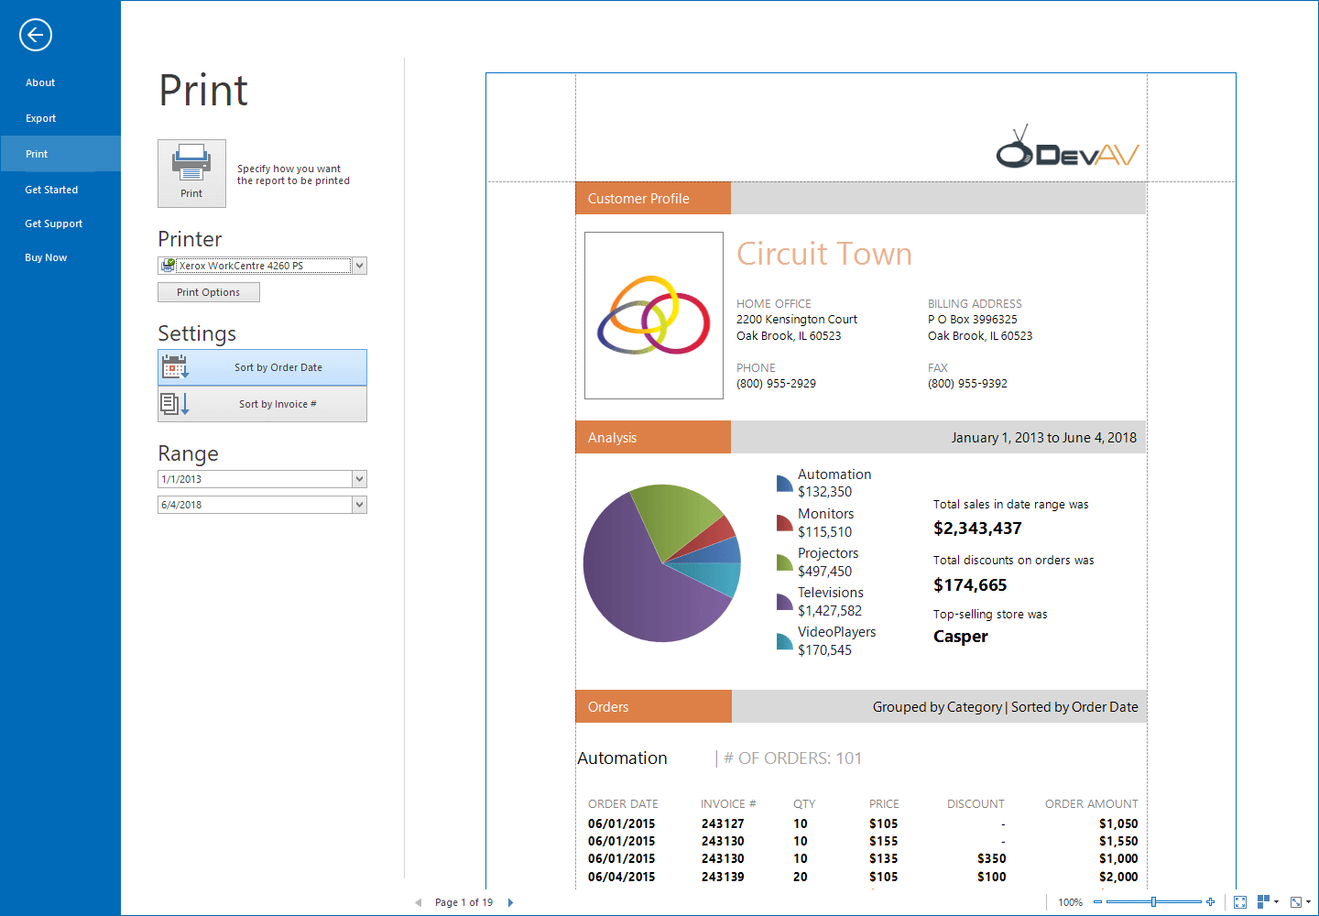Viewport: 1319px width, 916px height.
Task: Select the whole-page fit icon in status bar
Action: 1240,901
